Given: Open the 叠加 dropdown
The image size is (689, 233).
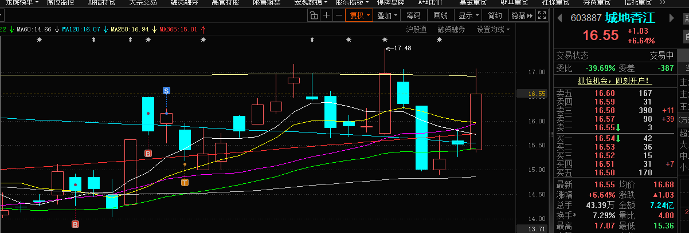Looking at the screenshot, I should tap(387, 15).
